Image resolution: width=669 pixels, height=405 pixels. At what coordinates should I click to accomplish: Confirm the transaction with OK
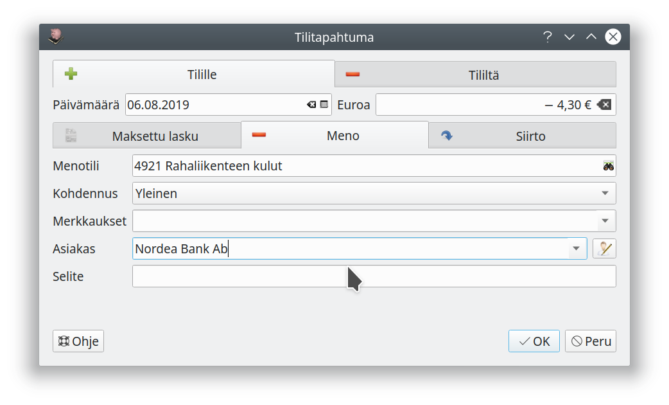[534, 341]
